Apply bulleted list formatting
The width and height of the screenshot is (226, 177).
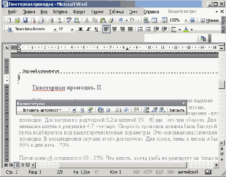click(x=148, y=29)
